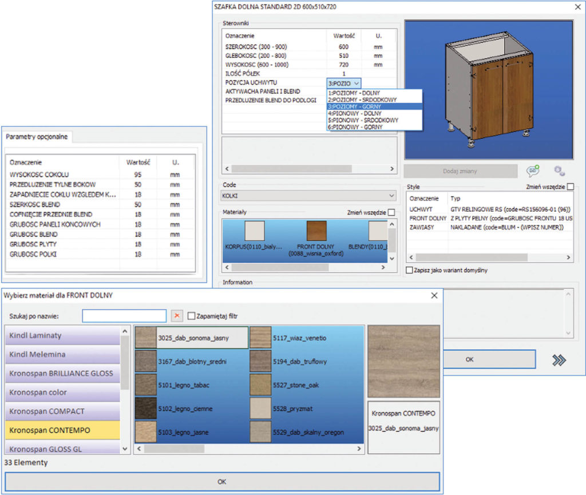Screen dimensions: 586x495
Task: Select the Kronospan CONTEMPO category
Action: click(62, 430)
